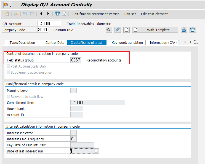
Task: Click the Delete trash can icon button
Action: pos(193,30)
